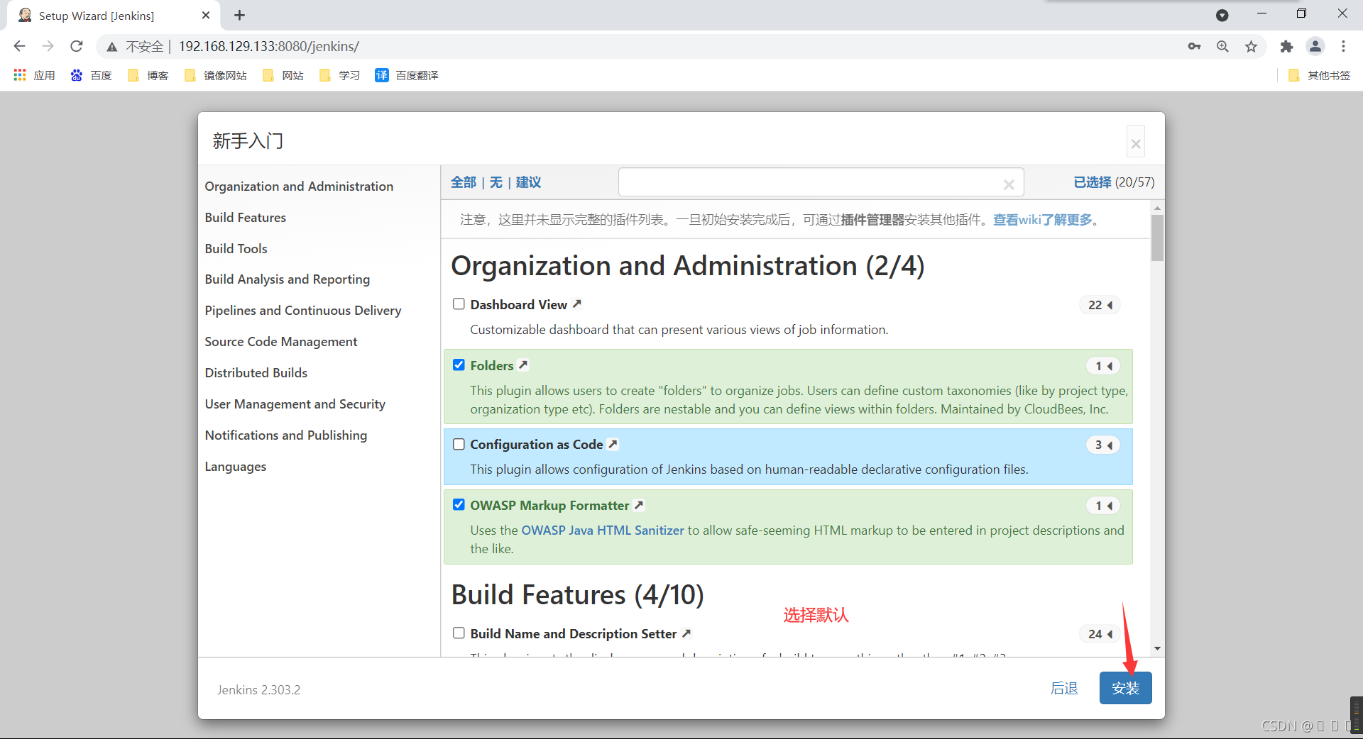Image resolution: width=1363 pixels, height=739 pixels.
Task: Reload the Jenkins page
Action: 77,46
